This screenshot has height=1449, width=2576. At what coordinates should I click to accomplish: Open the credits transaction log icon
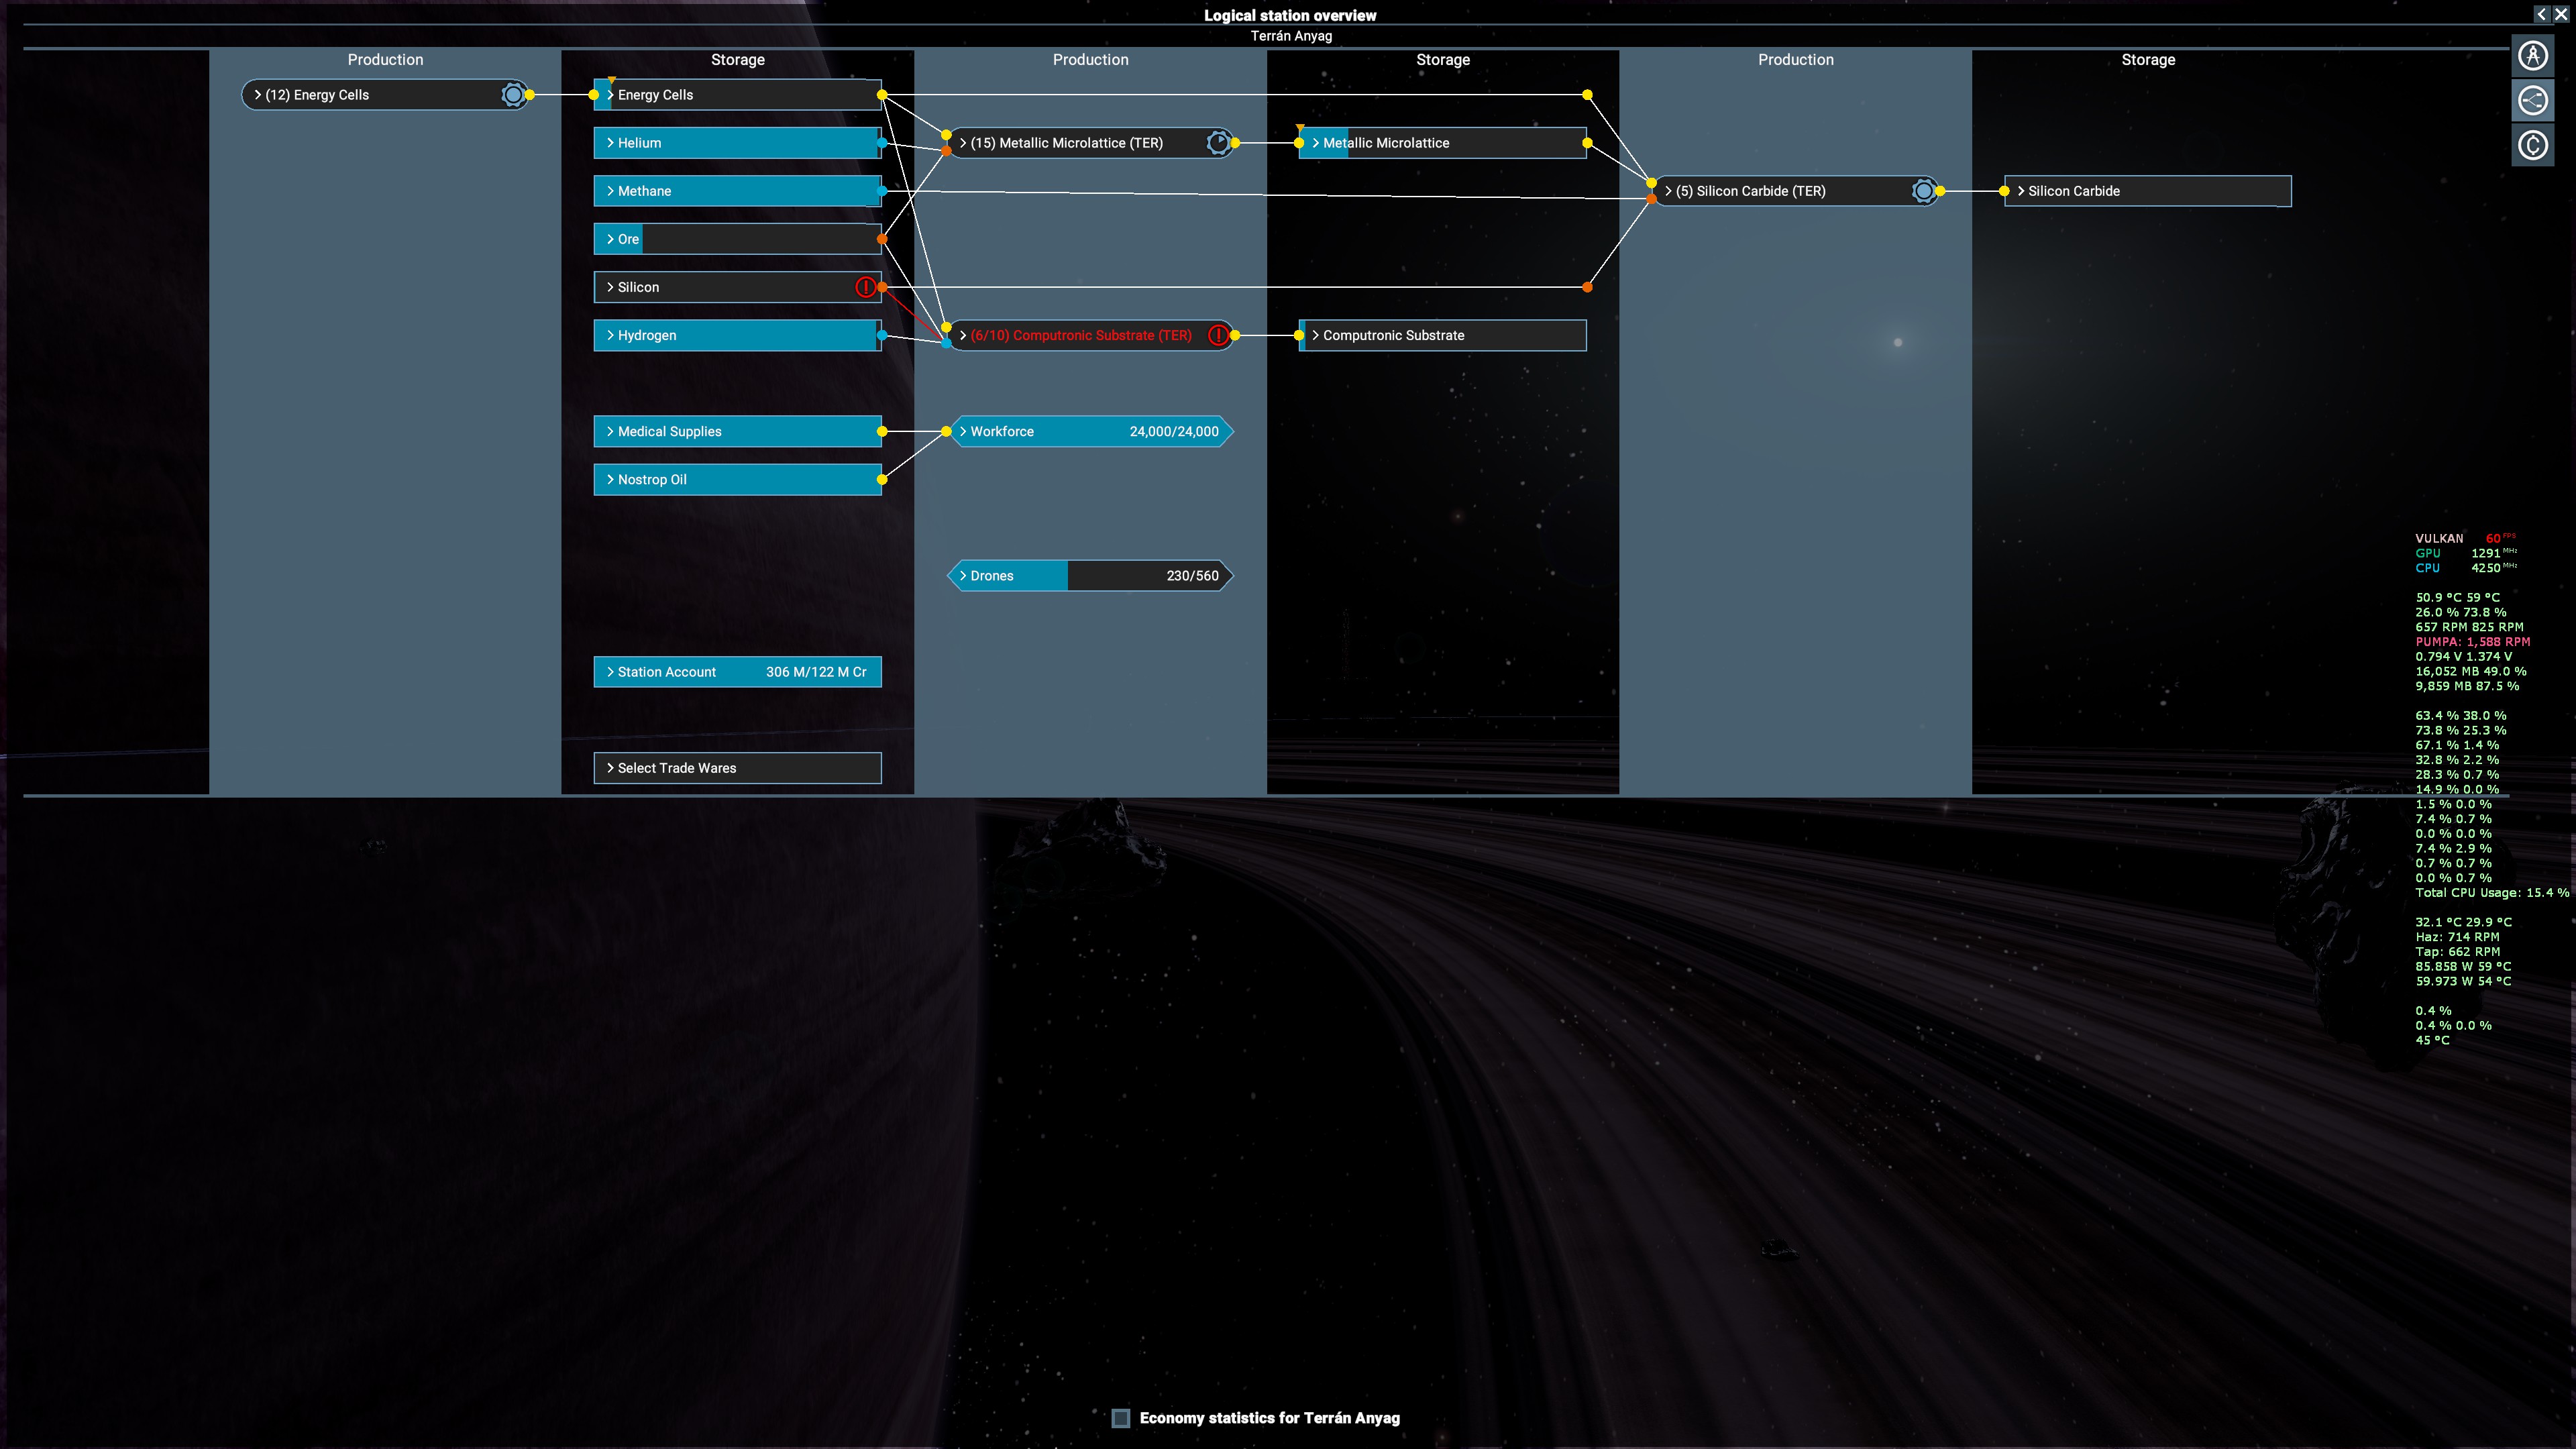click(2532, 146)
